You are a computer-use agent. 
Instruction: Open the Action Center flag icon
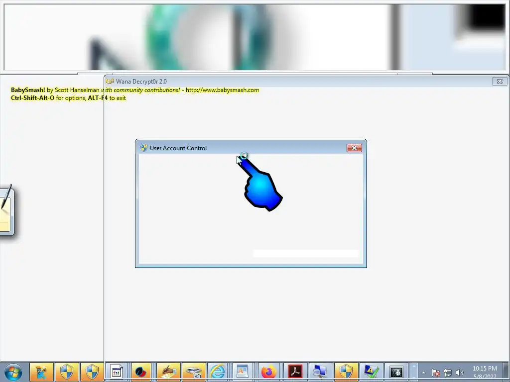click(x=435, y=373)
